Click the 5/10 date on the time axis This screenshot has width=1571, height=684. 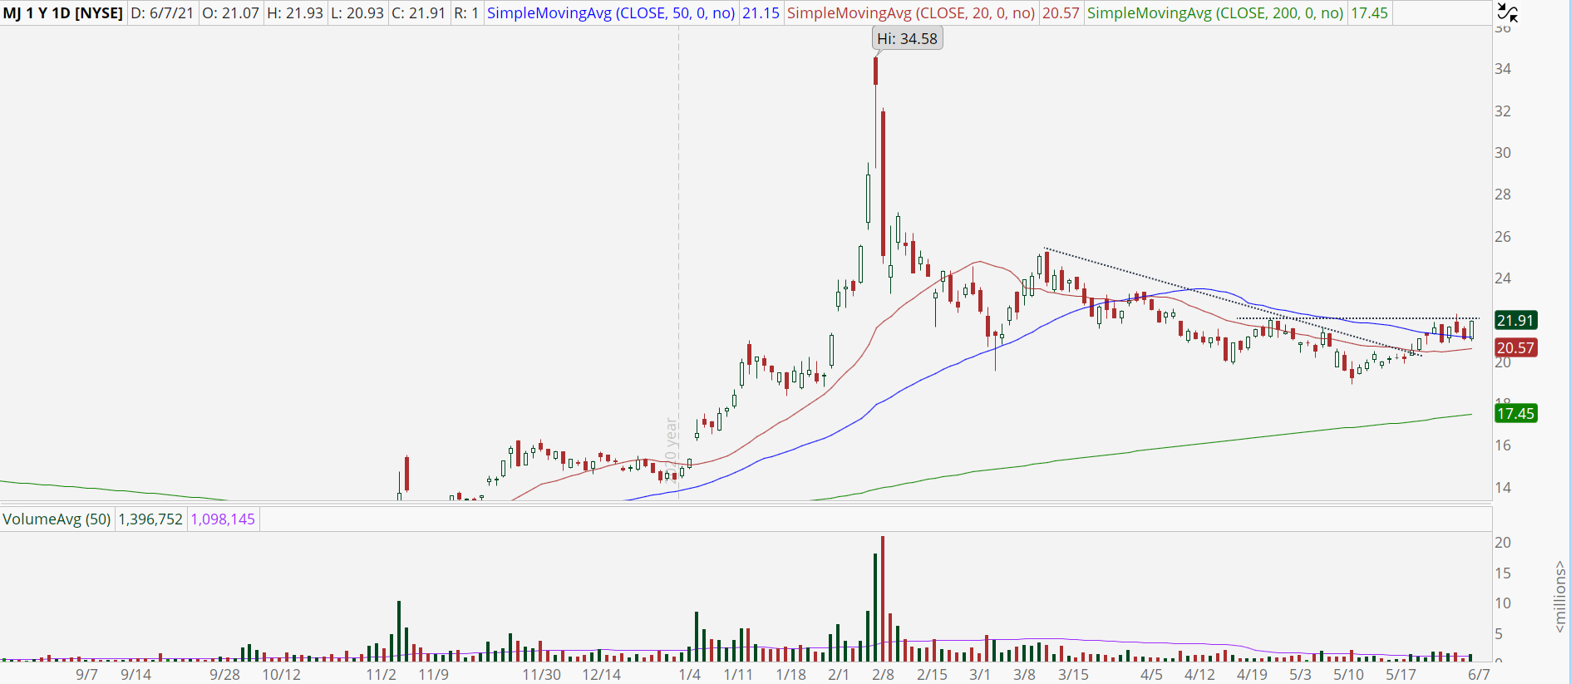1348,674
